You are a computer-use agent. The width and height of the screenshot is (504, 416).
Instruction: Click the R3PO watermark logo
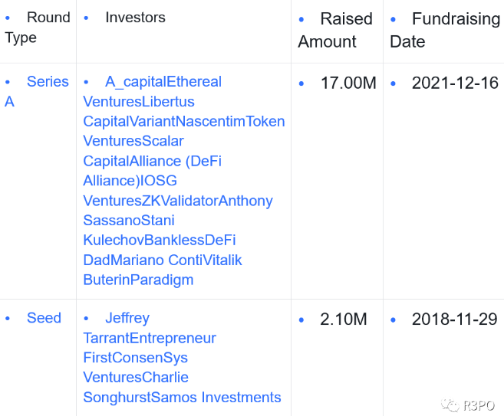468,405
